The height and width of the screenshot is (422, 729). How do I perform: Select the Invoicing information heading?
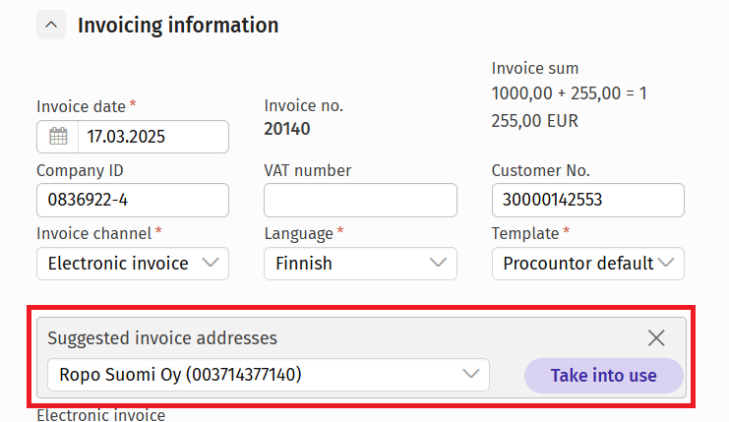pos(178,26)
